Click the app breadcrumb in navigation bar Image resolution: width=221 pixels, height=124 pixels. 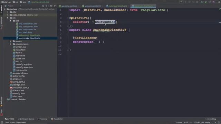pyautogui.click(x=23, y=2)
